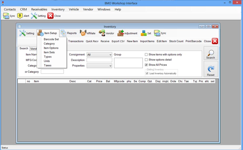The image size is (243, 150).
Task: Click the Sync icon in the main toolbar
Action: [6, 16]
